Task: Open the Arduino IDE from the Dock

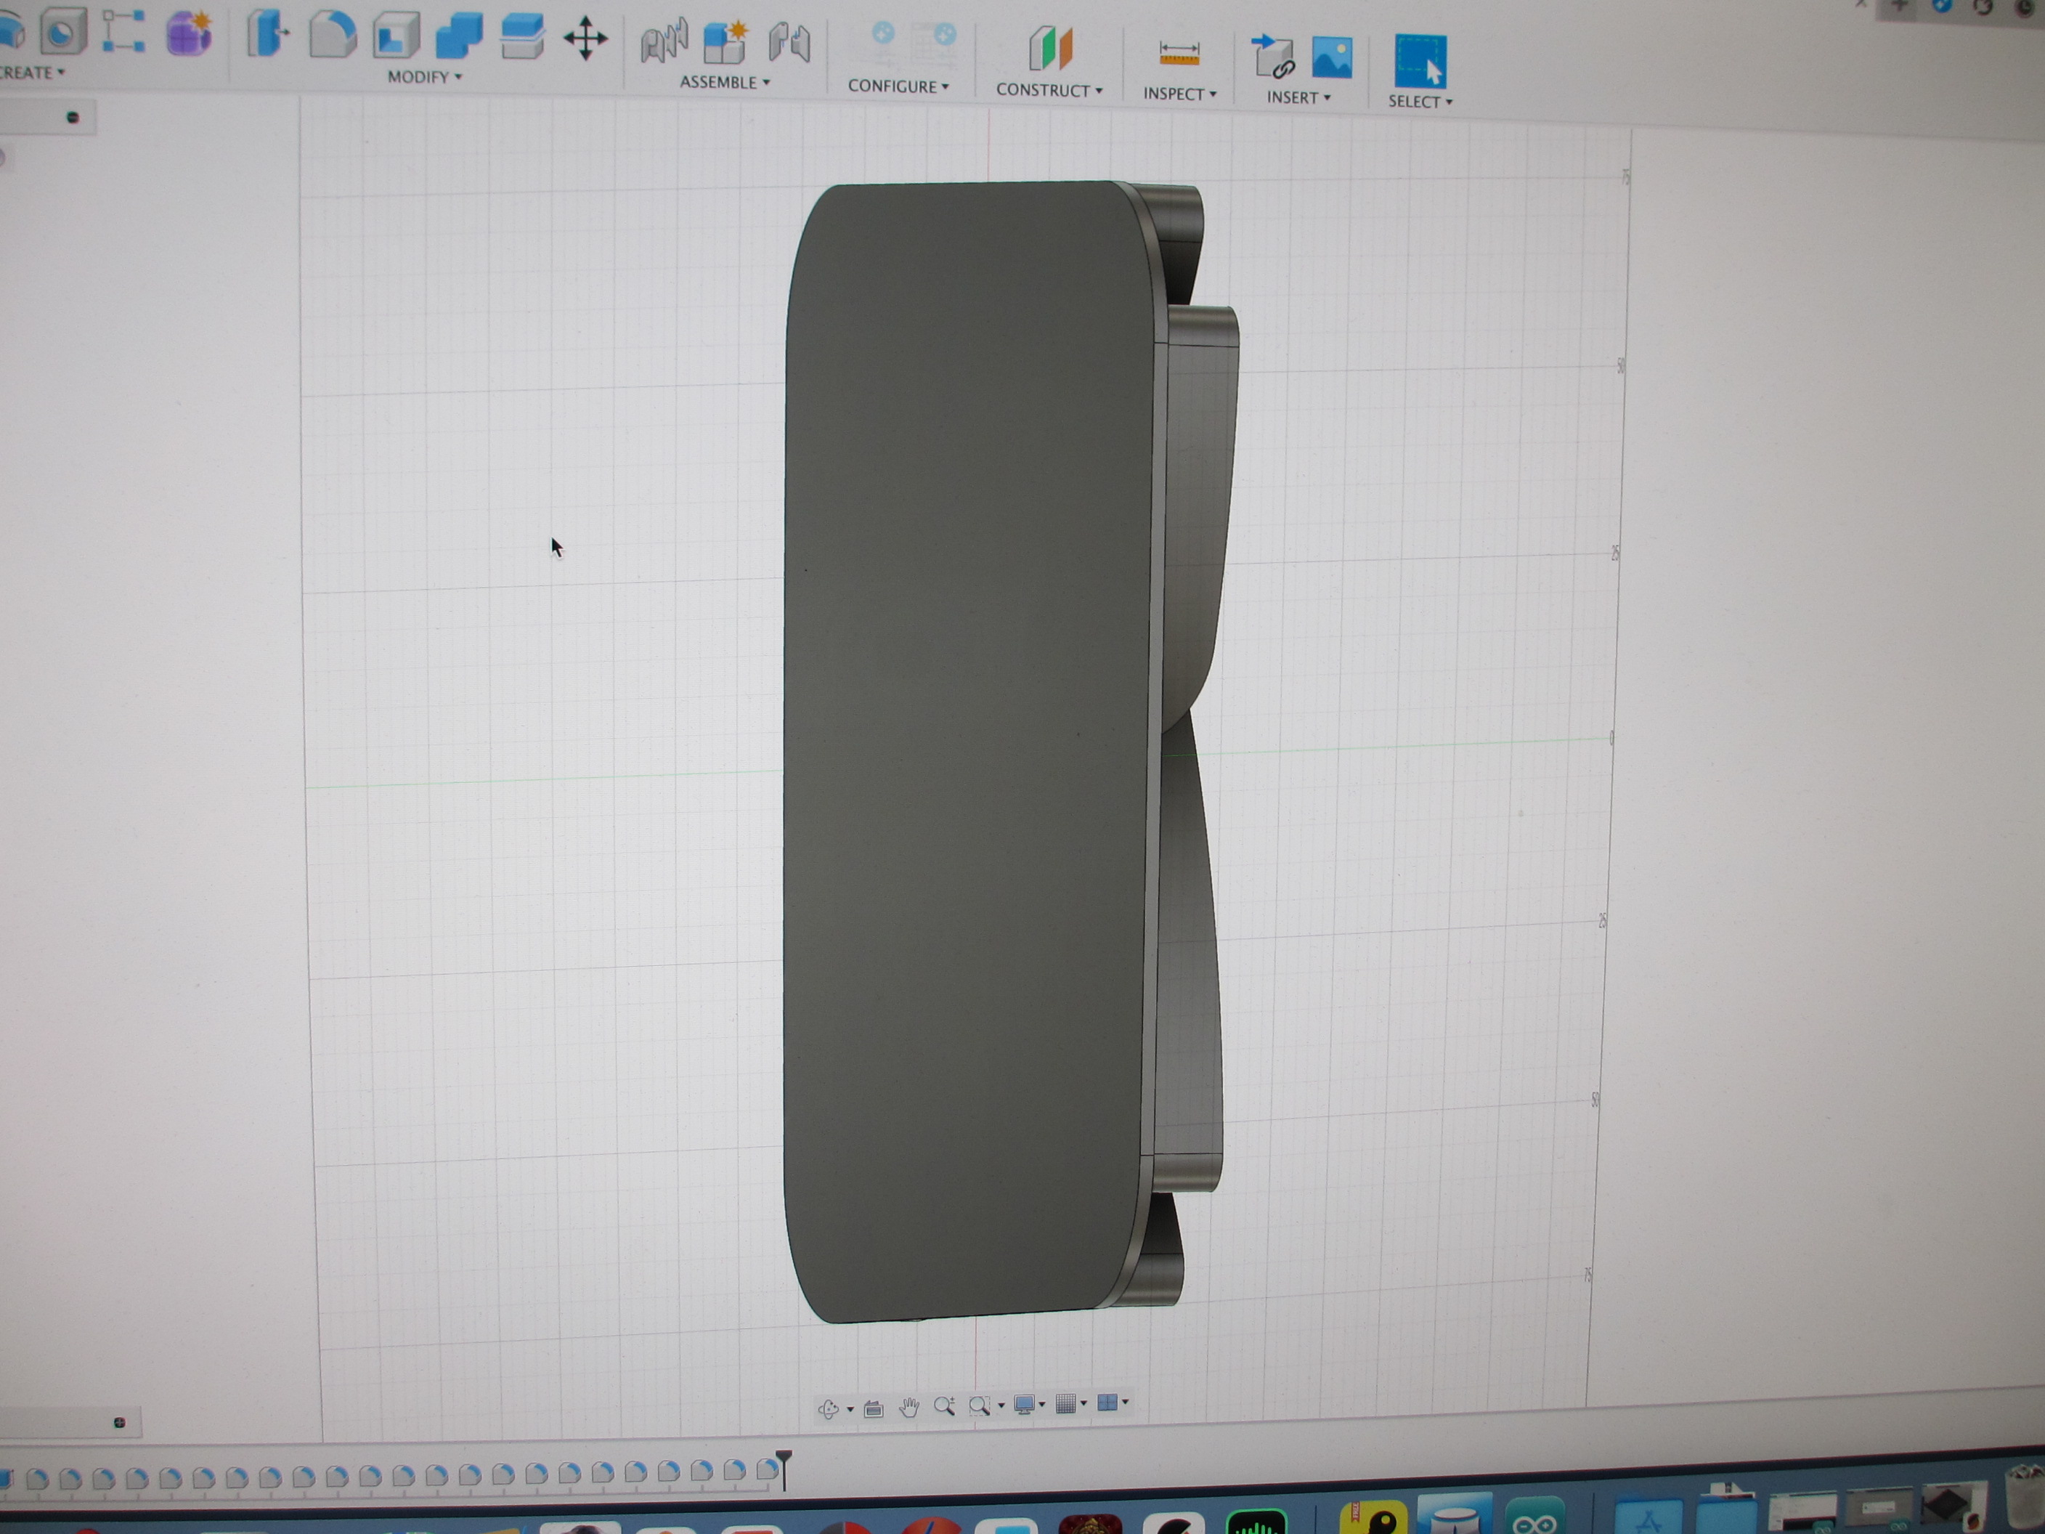Action: tap(1534, 1518)
